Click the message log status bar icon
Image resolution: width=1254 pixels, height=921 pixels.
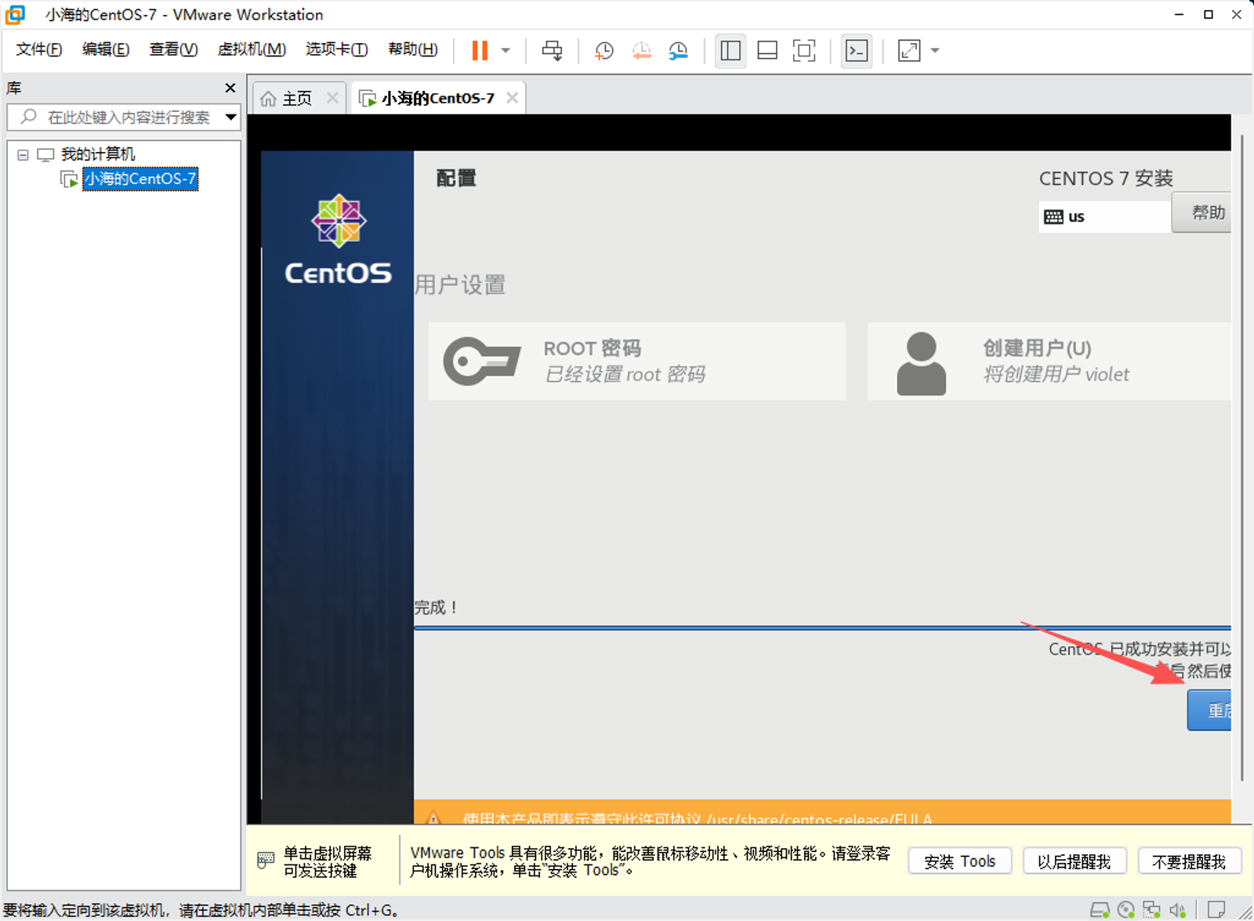1216,909
